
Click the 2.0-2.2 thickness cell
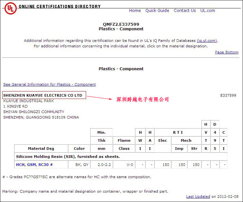102,165
